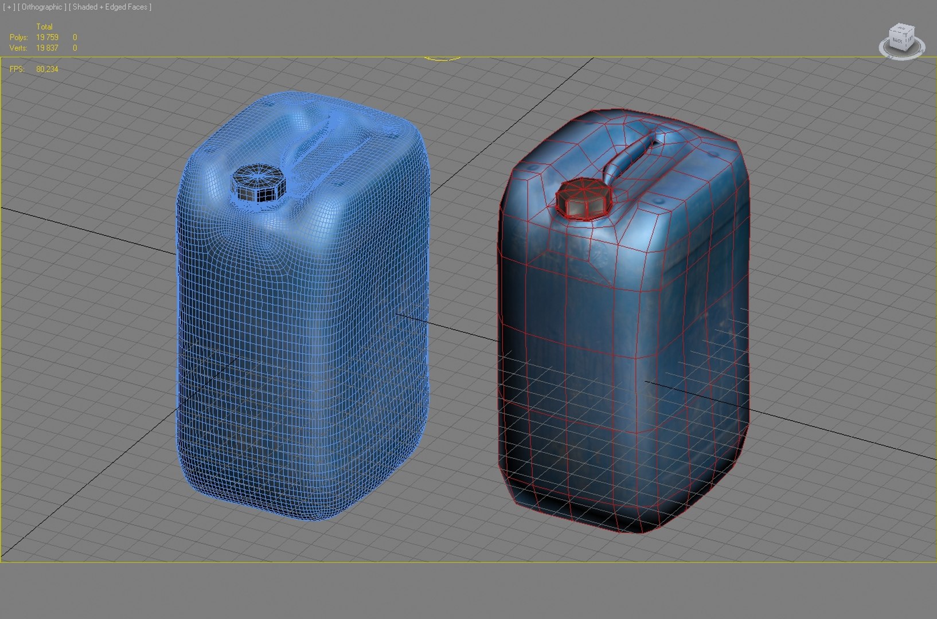Open the [ + ] viewport general menu
This screenshot has width=937, height=619.
(9, 7)
